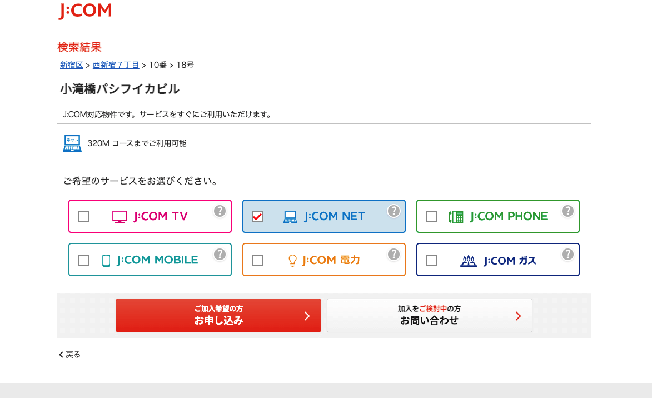Click the J:COM ガス flame icon
652x398 pixels.
[x=469, y=261]
